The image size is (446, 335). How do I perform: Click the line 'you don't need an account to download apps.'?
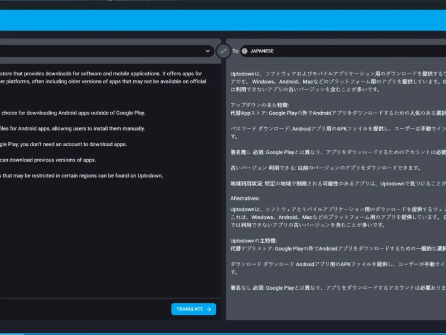coord(64,144)
